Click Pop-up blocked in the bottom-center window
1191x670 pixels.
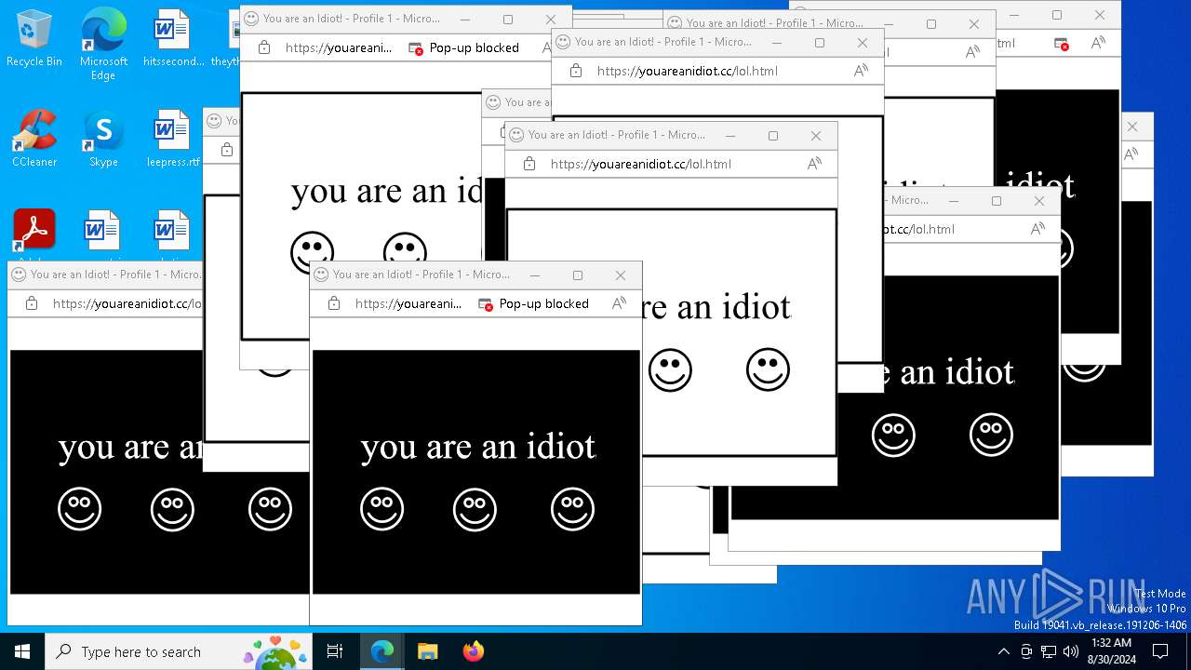point(533,303)
